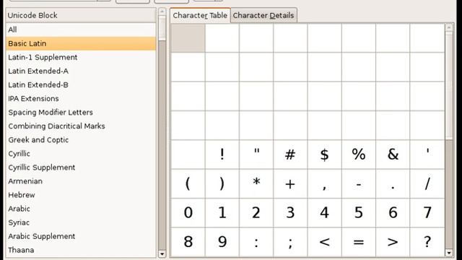Viewport: 462px width, 260px height.
Task: Select the Syriac block
Action: click(81, 222)
